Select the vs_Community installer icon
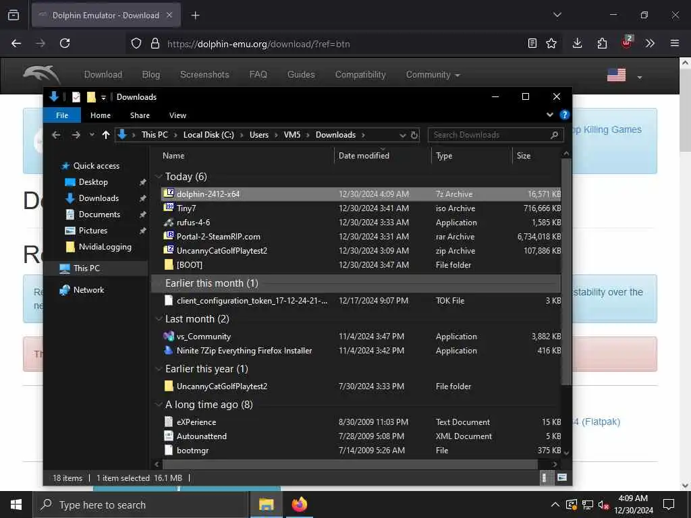The image size is (691, 518). click(168, 336)
